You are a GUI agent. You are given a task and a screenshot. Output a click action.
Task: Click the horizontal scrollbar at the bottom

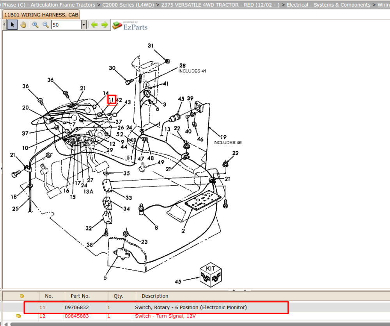(x=200, y=324)
